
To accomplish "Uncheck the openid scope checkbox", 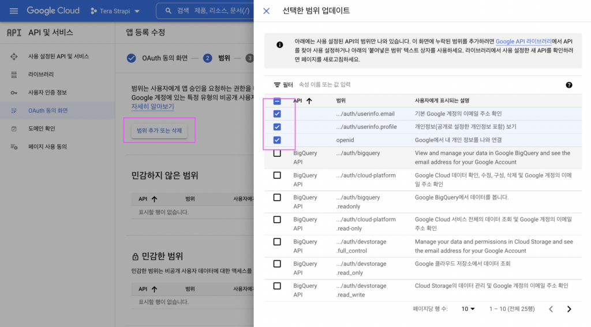I will 277,140.
